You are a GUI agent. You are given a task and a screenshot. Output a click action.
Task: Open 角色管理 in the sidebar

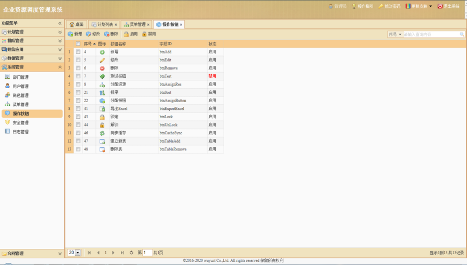click(x=21, y=95)
